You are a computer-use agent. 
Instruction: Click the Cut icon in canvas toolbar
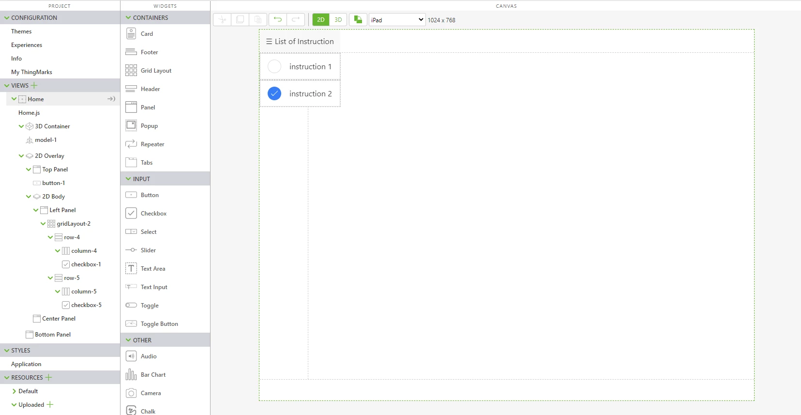(222, 20)
